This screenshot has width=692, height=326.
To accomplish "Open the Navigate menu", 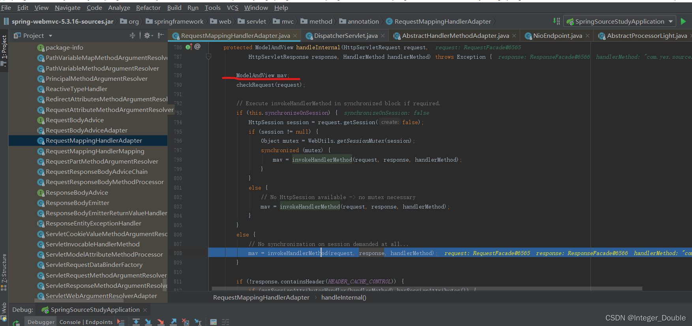I will point(68,7).
